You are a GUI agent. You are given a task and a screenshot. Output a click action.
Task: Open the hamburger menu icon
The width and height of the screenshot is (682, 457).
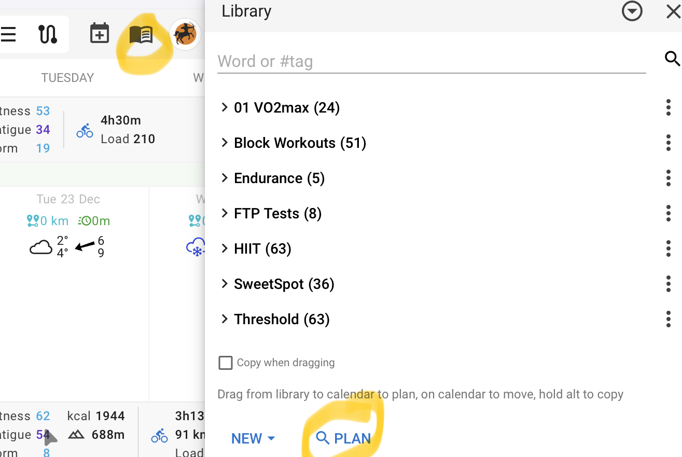[8, 35]
